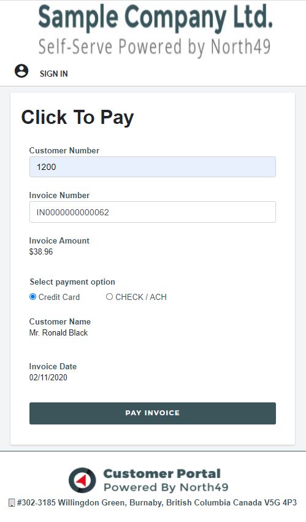The width and height of the screenshot is (306, 522).
Task: Click the North49 compass logo icon
Action: tap(82, 480)
